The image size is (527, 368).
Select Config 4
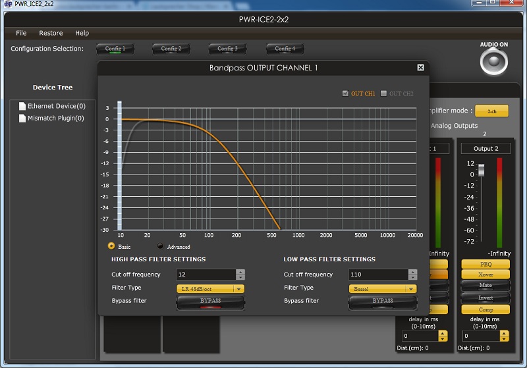coord(285,49)
